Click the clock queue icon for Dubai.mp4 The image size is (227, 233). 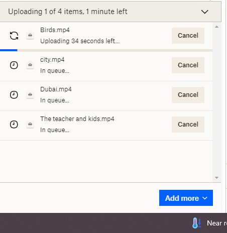pyautogui.click(x=14, y=95)
